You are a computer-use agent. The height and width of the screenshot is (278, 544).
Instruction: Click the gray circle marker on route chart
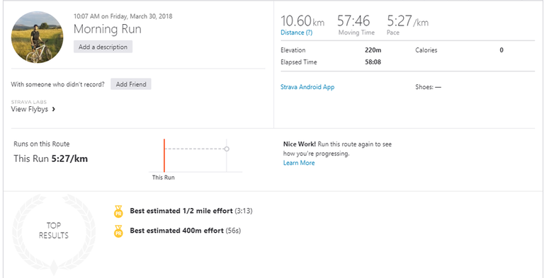(x=227, y=149)
